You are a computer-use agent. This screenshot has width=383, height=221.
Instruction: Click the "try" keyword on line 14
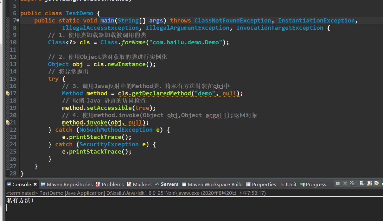click(x=53, y=79)
